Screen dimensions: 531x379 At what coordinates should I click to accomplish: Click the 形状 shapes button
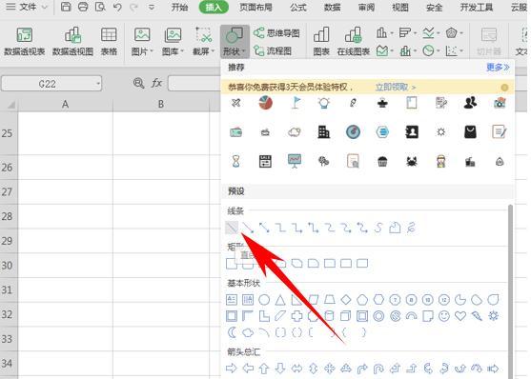(x=235, y=42)
